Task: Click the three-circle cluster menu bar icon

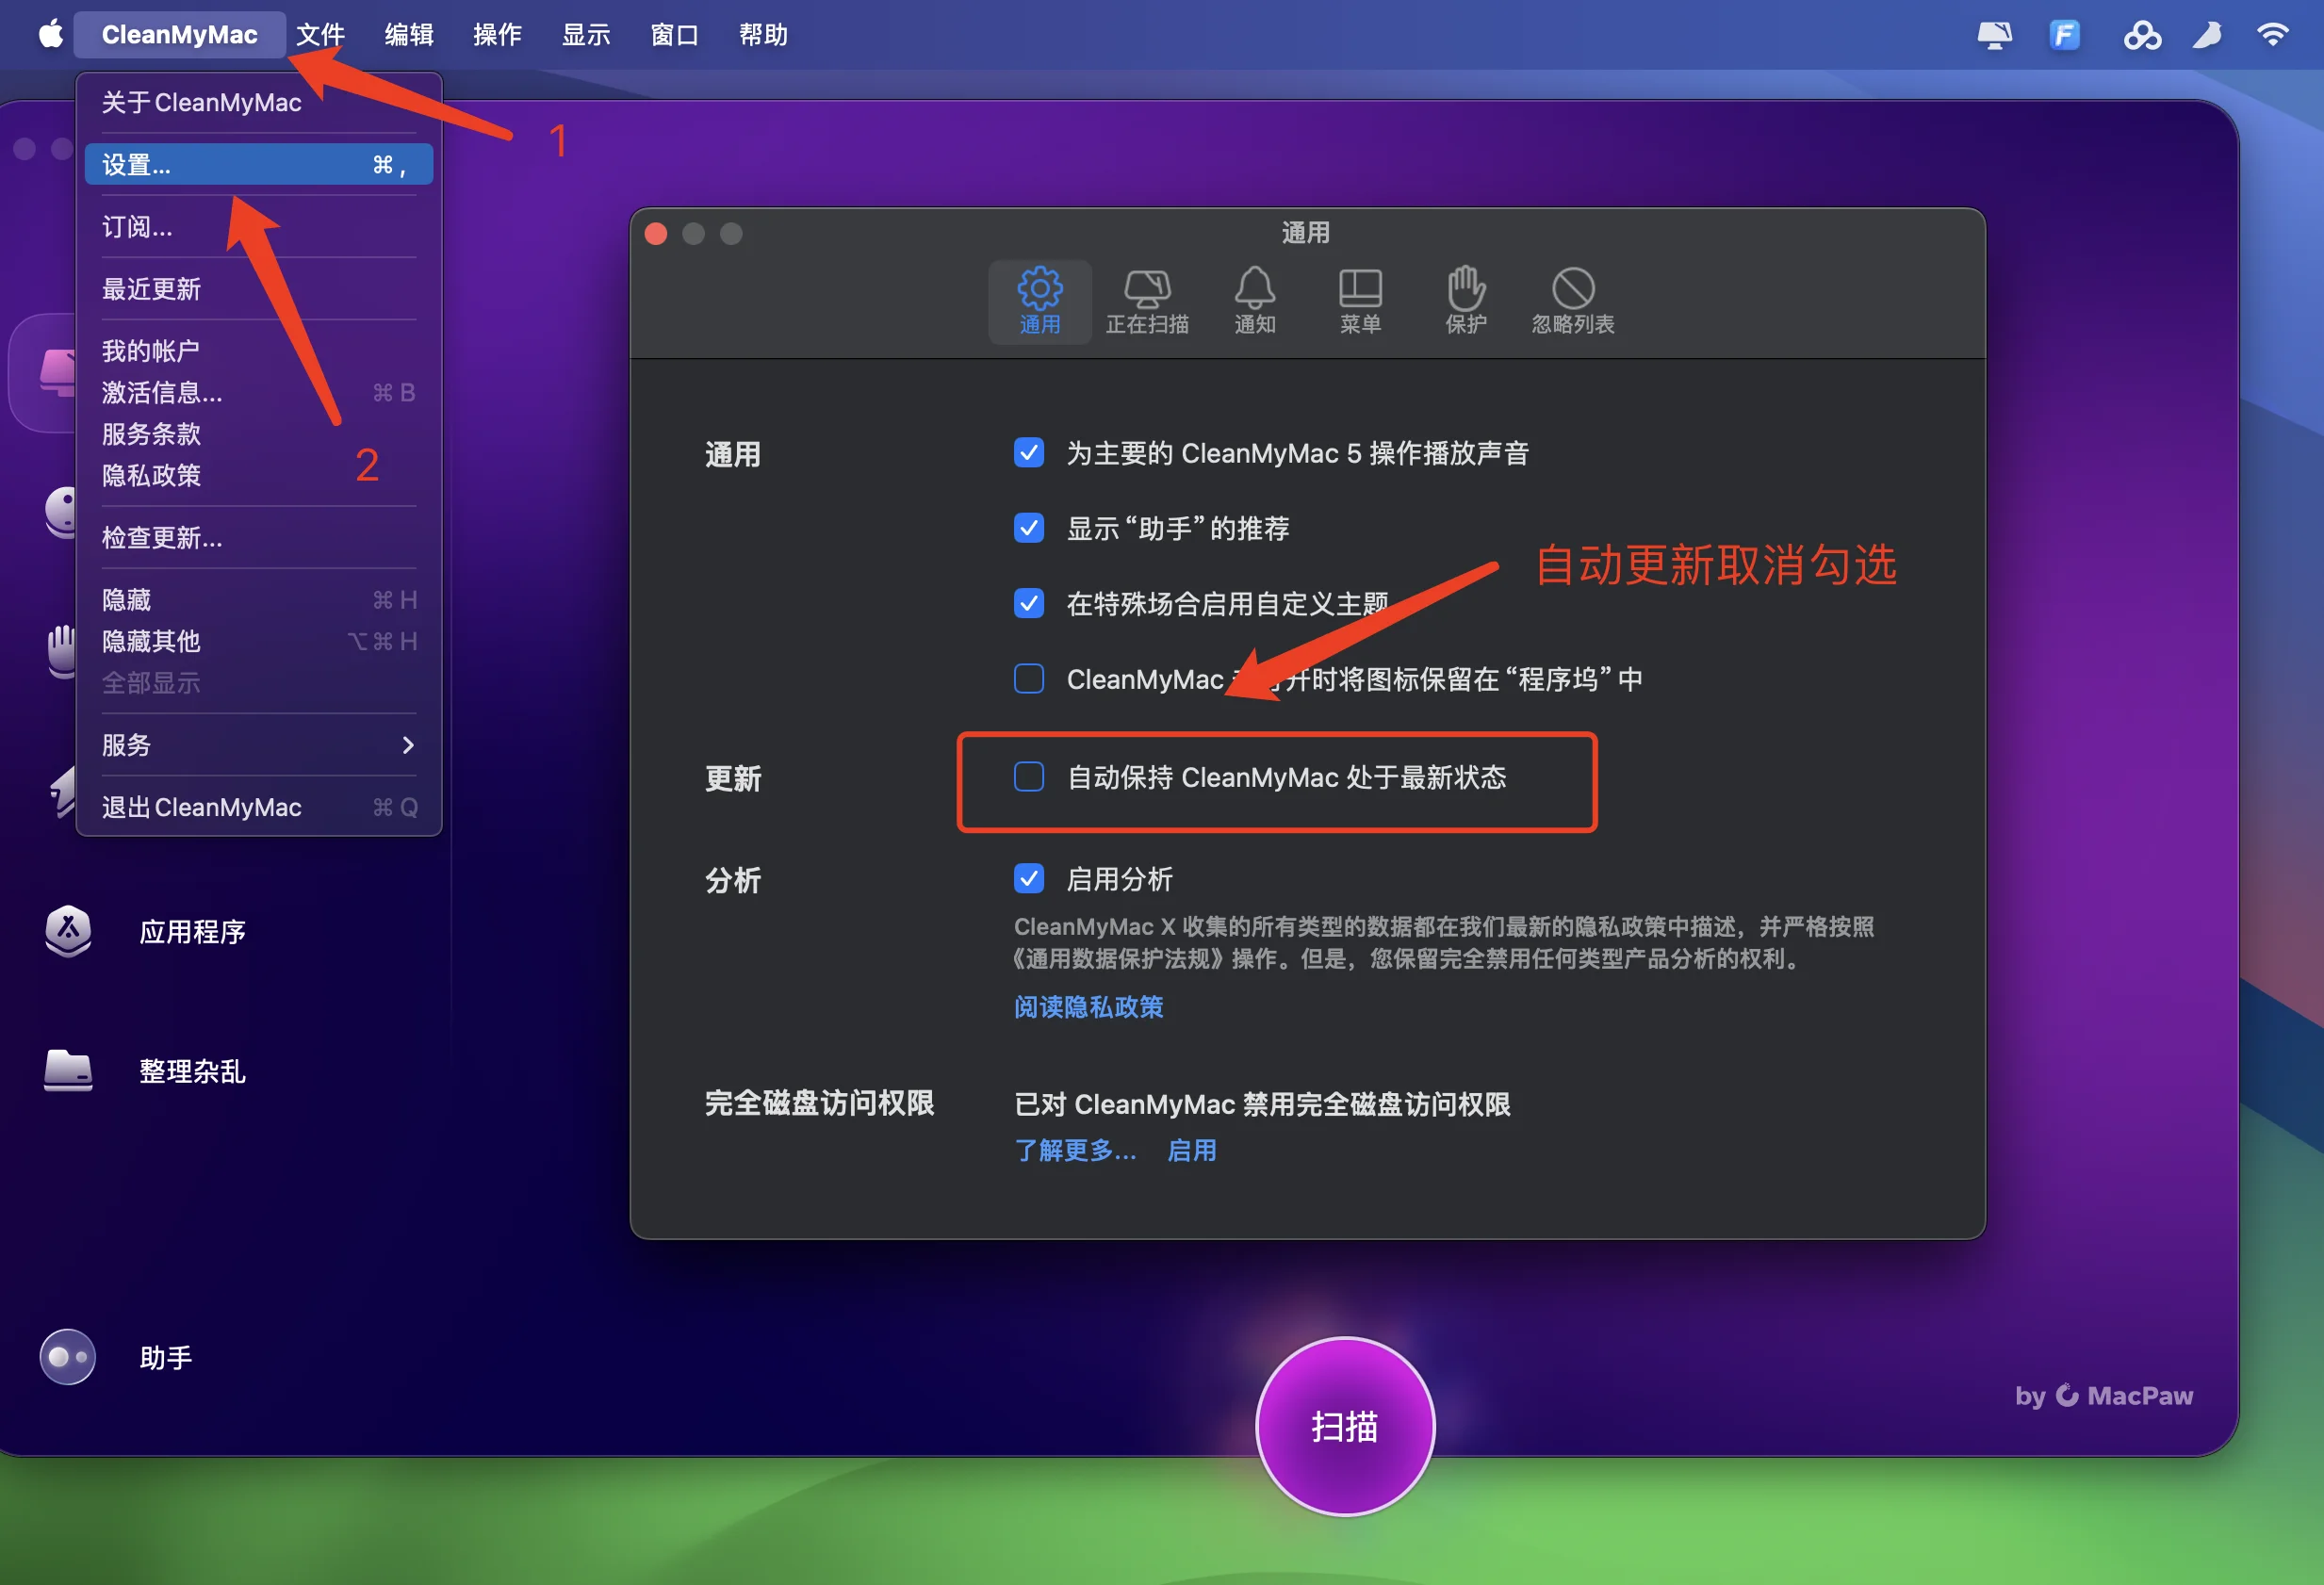Action: 2142,36
